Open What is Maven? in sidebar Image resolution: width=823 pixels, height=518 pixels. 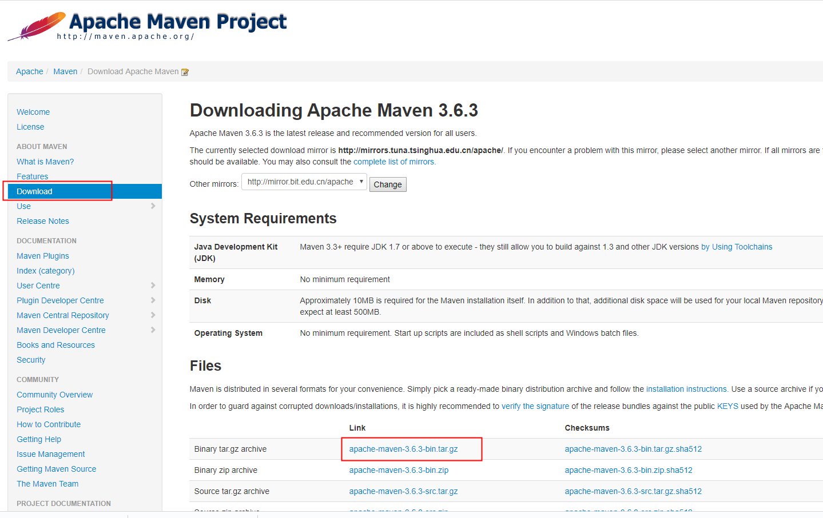point(45,162)
